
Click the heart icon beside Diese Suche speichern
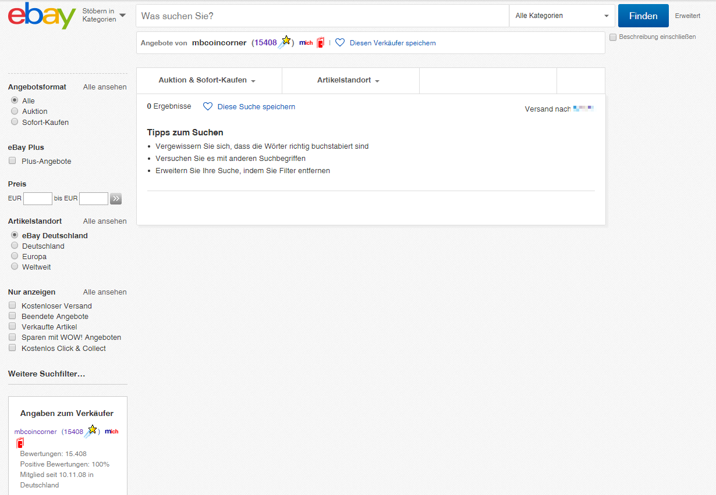click(208, 107)
